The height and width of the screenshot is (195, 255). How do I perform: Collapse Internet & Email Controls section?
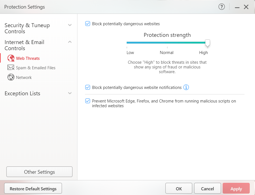[70, 42]
